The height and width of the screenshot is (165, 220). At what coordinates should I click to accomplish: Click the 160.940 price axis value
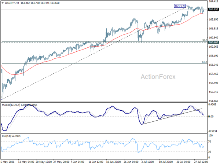click(213, 38)
